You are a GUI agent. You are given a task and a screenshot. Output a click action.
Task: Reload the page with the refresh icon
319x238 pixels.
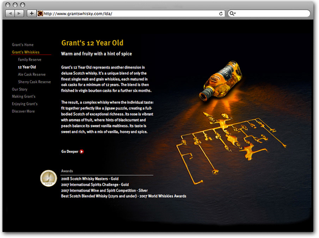tap(221, 14)
